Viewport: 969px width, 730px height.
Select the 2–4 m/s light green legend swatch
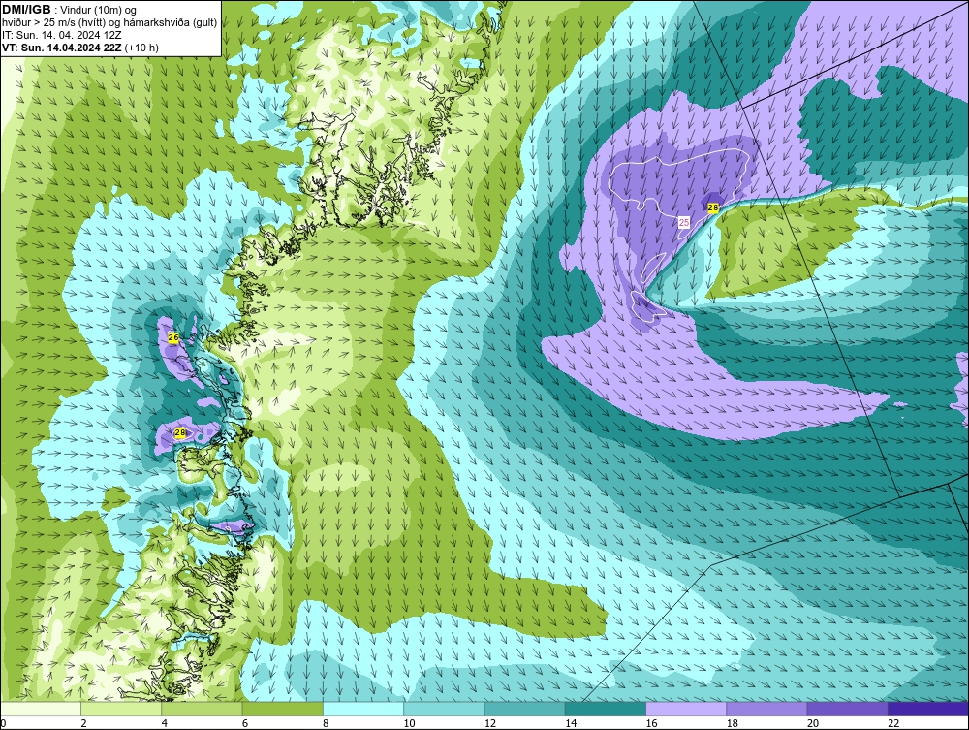tap(121, 709)
